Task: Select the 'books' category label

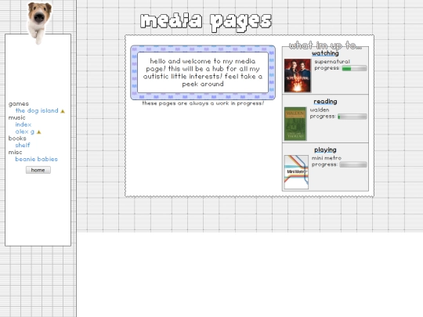Action: pyautogui.click(x=17, y=139)
